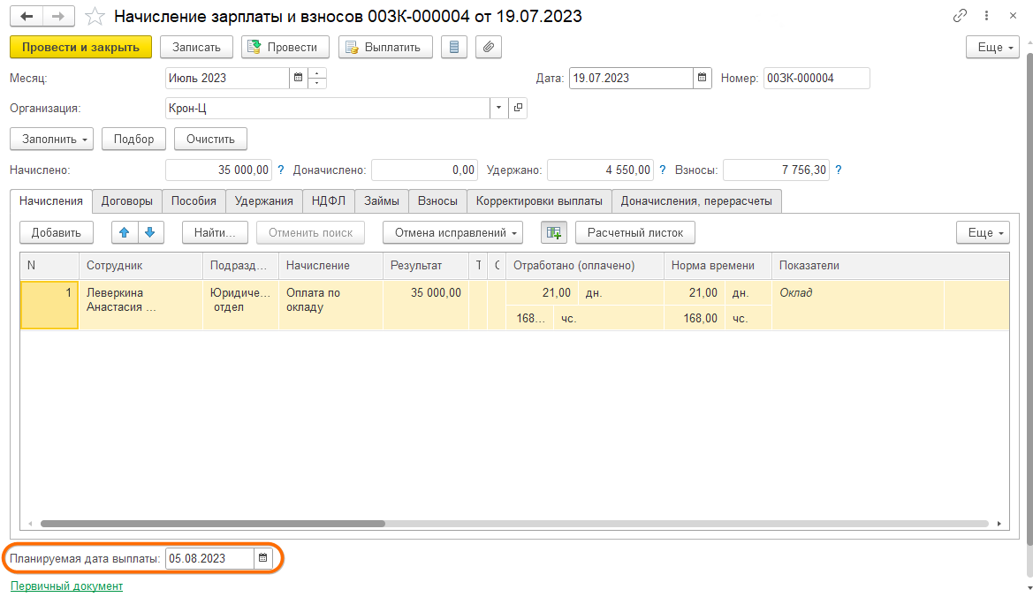Viewport: 1033px width, 597px height.
Task: Open the document report list icon
Action: [x=454, y=47]
